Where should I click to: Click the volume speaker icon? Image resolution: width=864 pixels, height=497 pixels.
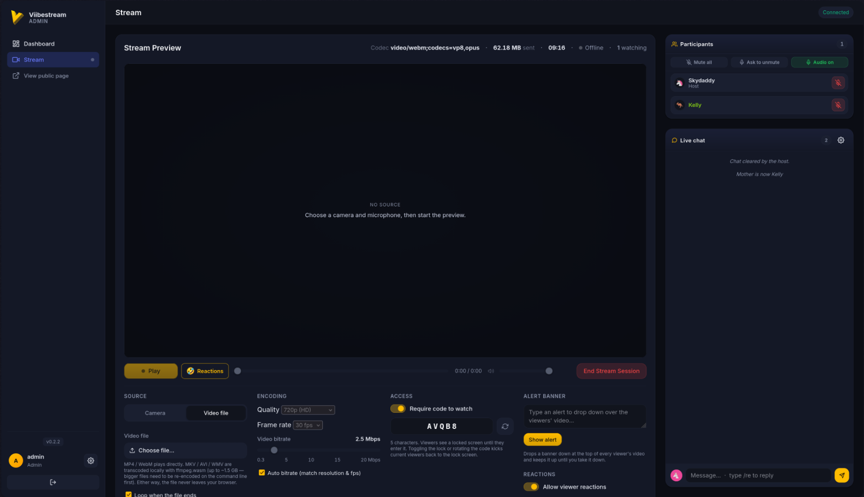[x=491, y=371]
